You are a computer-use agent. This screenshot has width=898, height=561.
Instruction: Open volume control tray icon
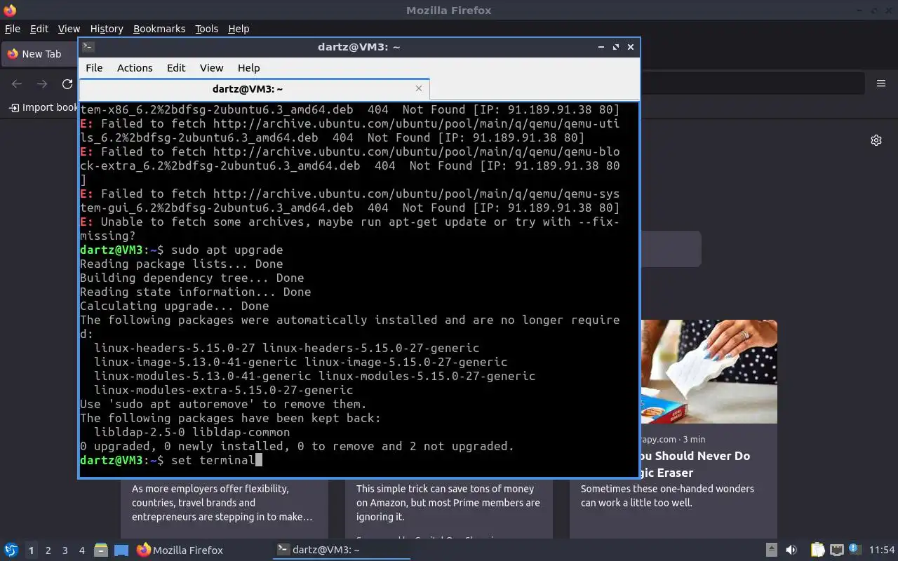(x=791, y=550)
